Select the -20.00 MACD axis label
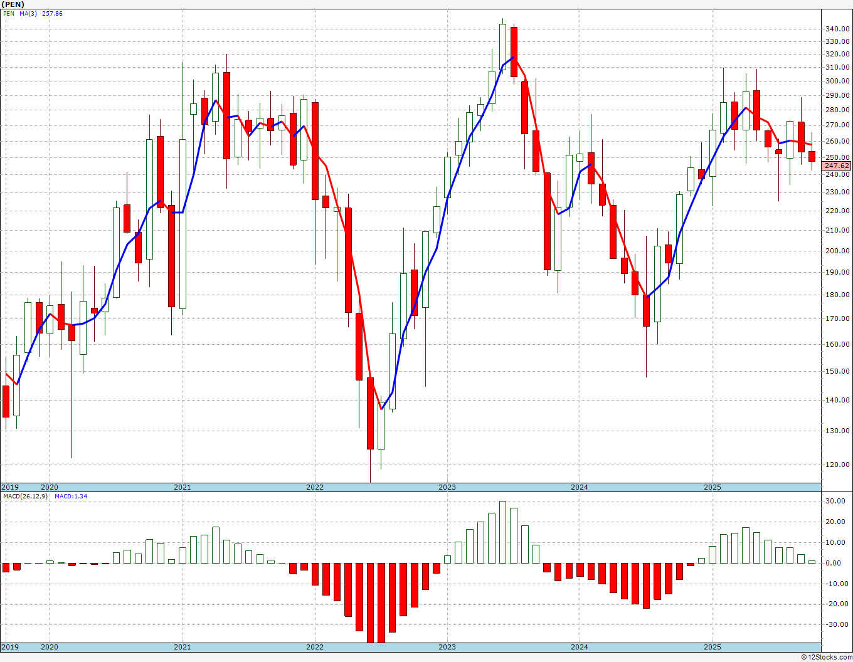The height and width of the screenshot is (662, 853). 839,604
